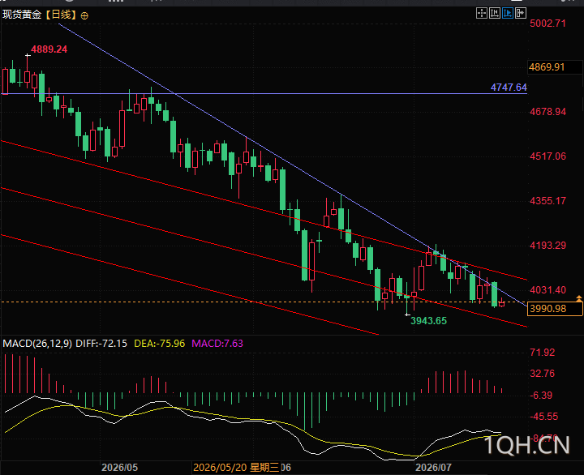Click the DEA:-75.96 indicator value
The height and width of the screenshot is (475, 584).
tap(160, 343)
